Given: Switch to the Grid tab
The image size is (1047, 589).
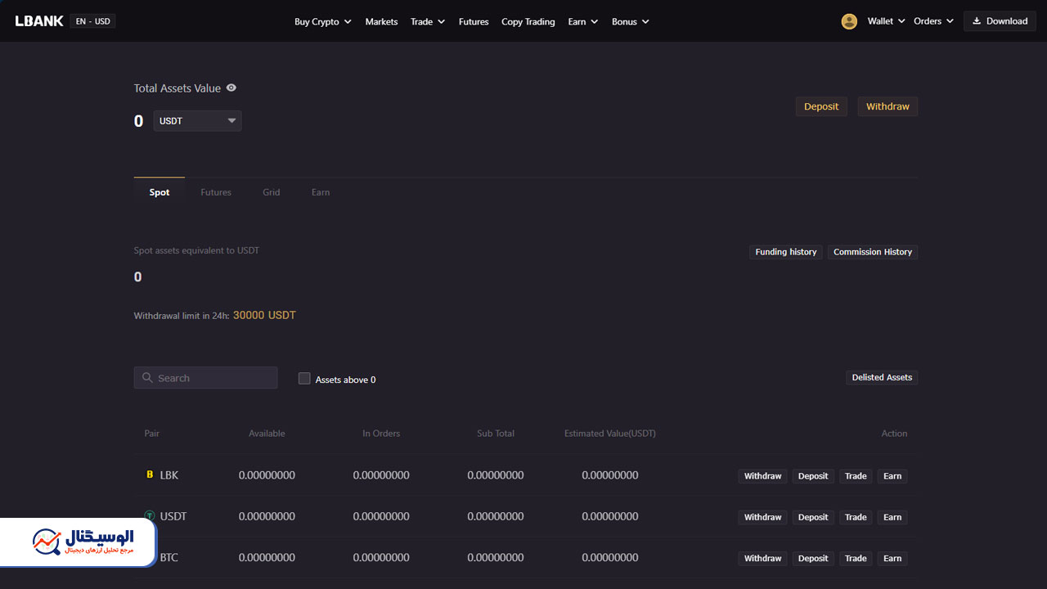Looking at the screenshot, I should pos(272,192).
